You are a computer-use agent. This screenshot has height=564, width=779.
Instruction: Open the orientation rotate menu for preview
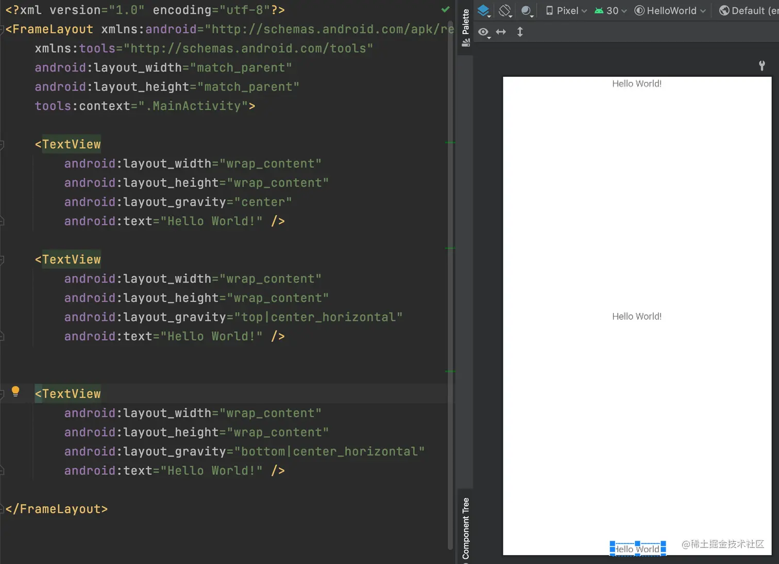pos(505,11)
